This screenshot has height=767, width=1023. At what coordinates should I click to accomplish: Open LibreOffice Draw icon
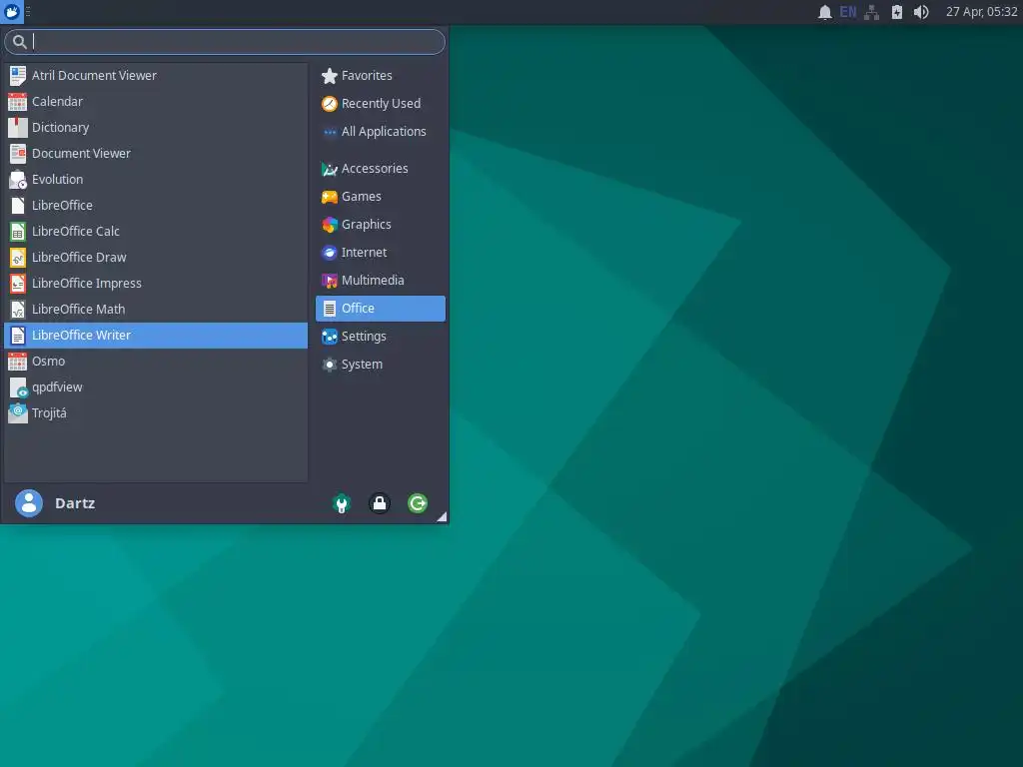18,258
